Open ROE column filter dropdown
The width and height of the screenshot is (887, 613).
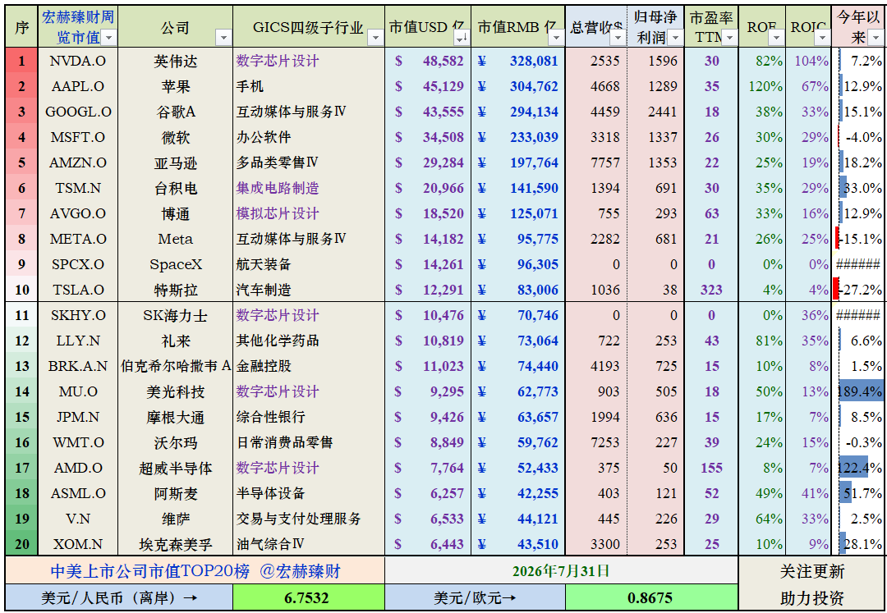pos(775,38)
